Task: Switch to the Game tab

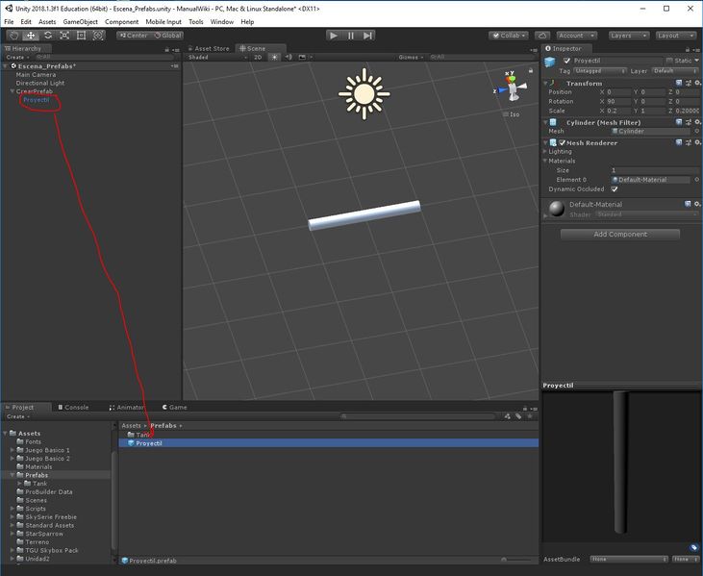Action: point(174,407)
